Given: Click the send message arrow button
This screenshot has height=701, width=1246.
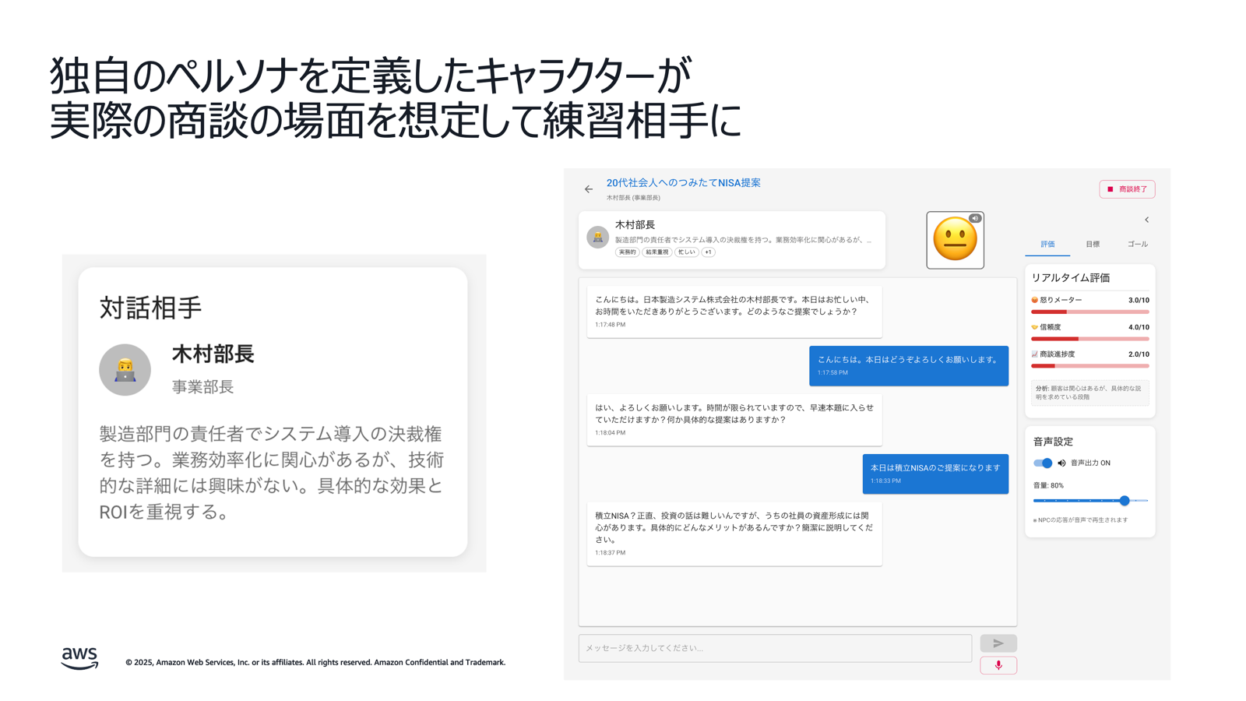Looking at the screenshot, I should click(x=998, y=643).
